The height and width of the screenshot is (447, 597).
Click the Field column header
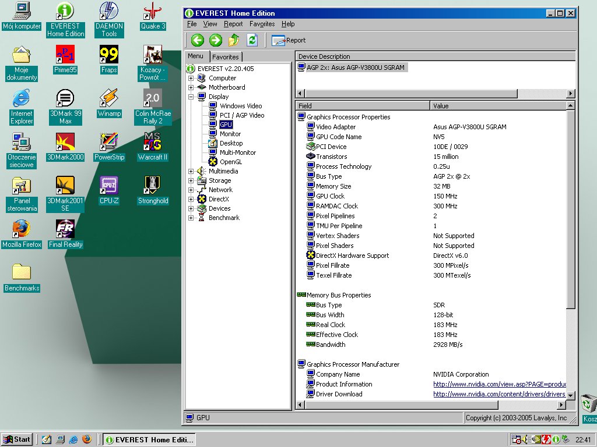pyautogui.click(x=363, y=106)
